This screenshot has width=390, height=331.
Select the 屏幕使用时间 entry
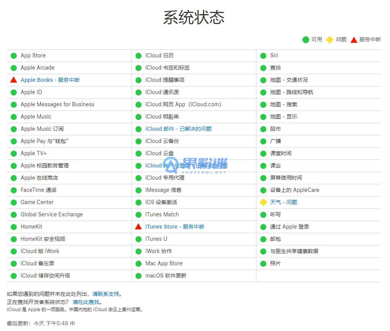click(x=286, y=178)
